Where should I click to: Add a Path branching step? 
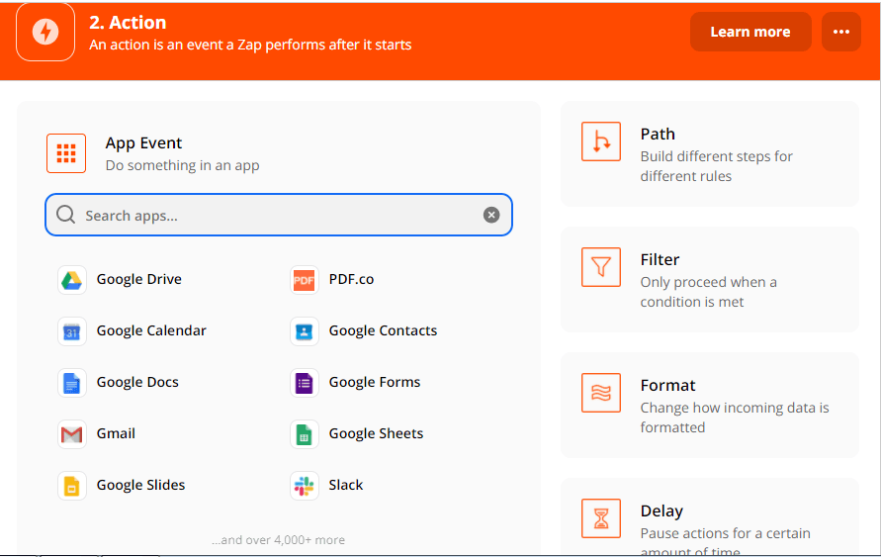(709, 154)
